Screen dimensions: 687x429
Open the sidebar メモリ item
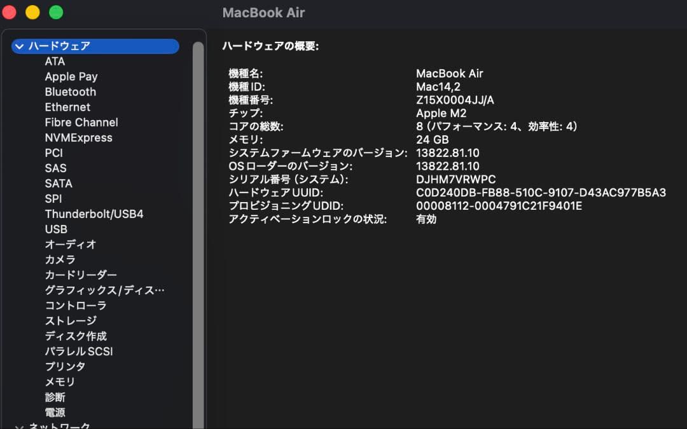click(60, 382)
